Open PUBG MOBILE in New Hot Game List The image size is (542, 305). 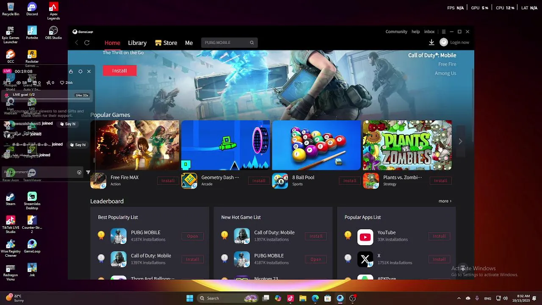coord(316,259)
